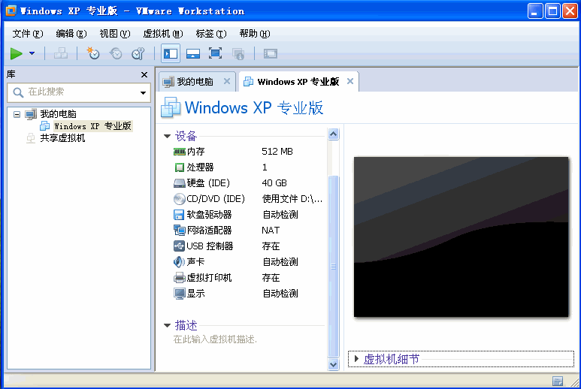Close the 我的电脑 tab

[x=227, y=81]
